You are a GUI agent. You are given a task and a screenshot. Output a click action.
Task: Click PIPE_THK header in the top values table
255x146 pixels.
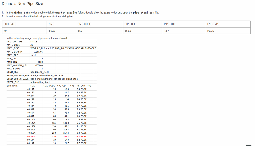tap(170, 24)
